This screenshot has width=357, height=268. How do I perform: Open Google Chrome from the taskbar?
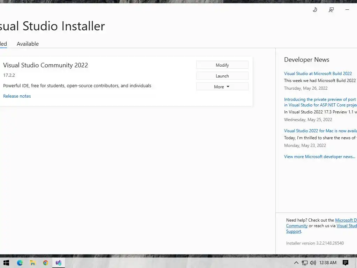click(46, 263)
